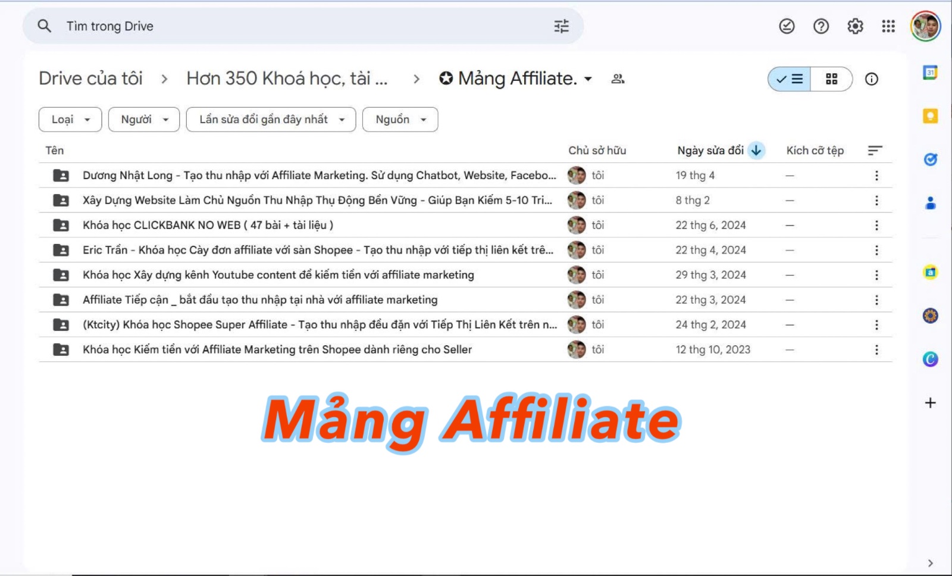Open the Loại filter dropdown

70,120
